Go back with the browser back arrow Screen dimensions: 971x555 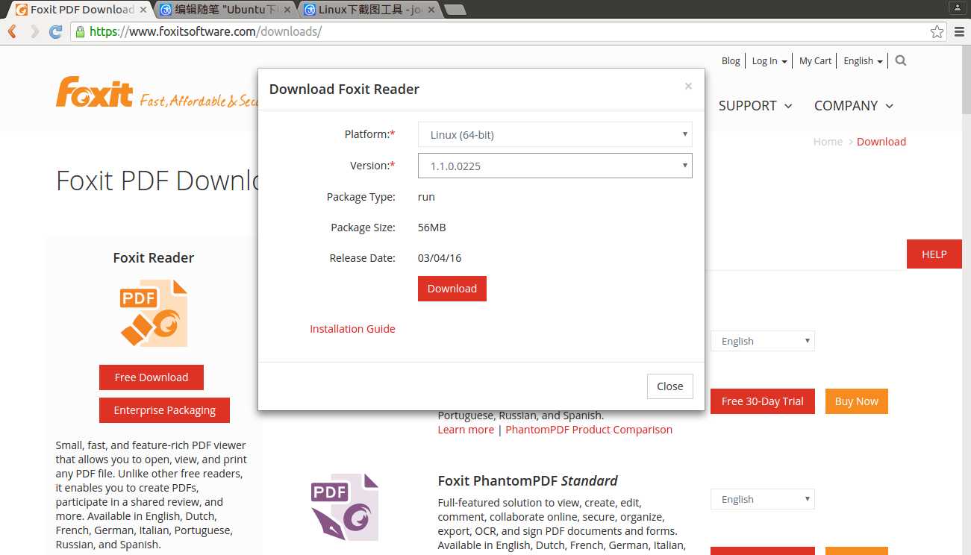coord(12,31)
